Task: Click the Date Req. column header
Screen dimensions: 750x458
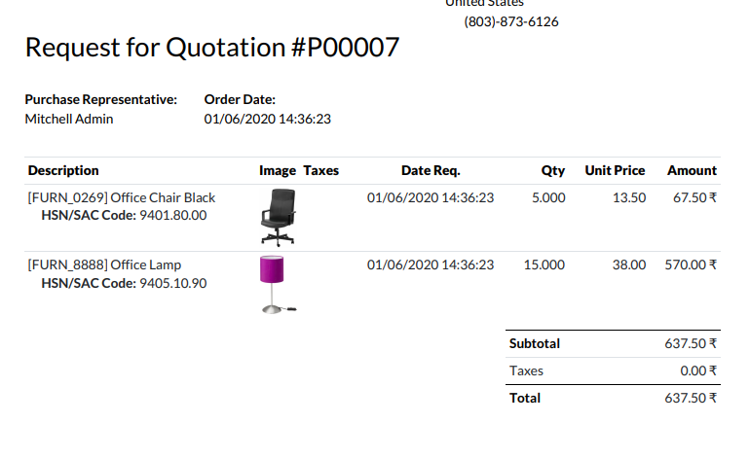Action: (x=431, y=170)
